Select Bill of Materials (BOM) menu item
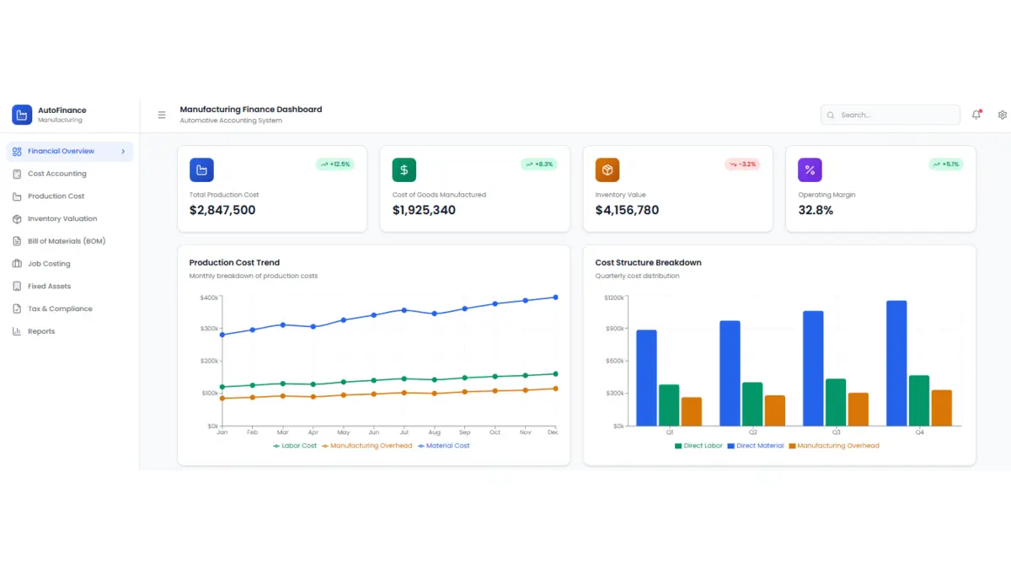This screenshot has width=1011, height=569. (x=66, y=241)
